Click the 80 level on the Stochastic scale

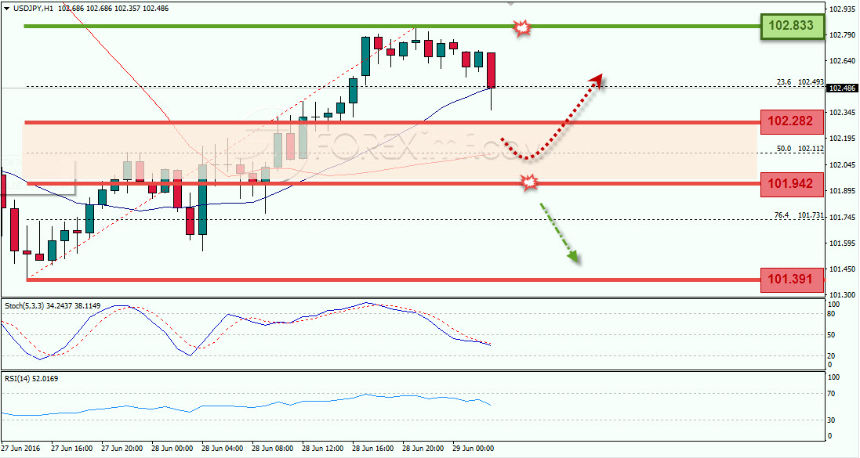(832, 314)
